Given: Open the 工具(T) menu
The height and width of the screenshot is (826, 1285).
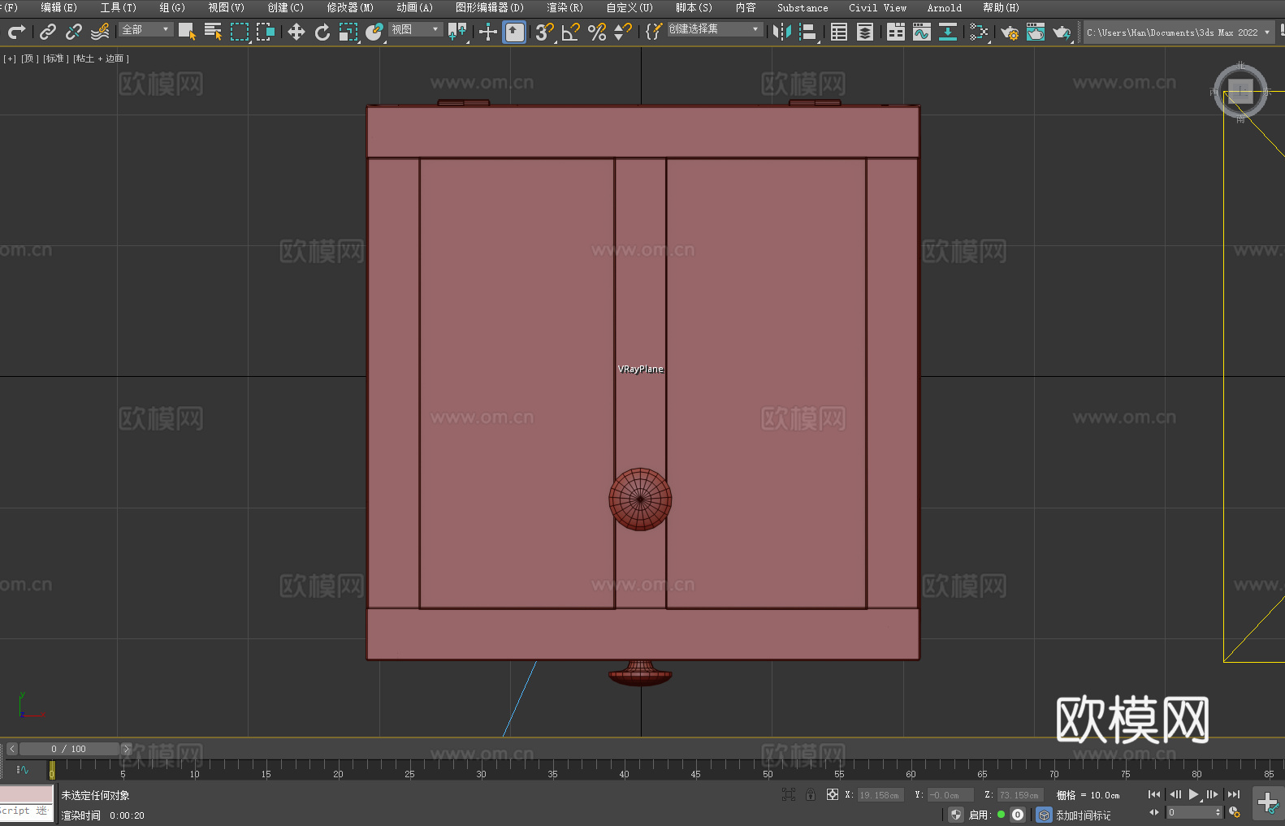Looking at the screenshot, I should [x=118, y=7].
